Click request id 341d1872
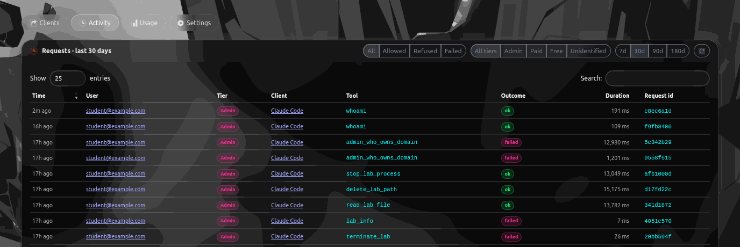 pos(658,205)
